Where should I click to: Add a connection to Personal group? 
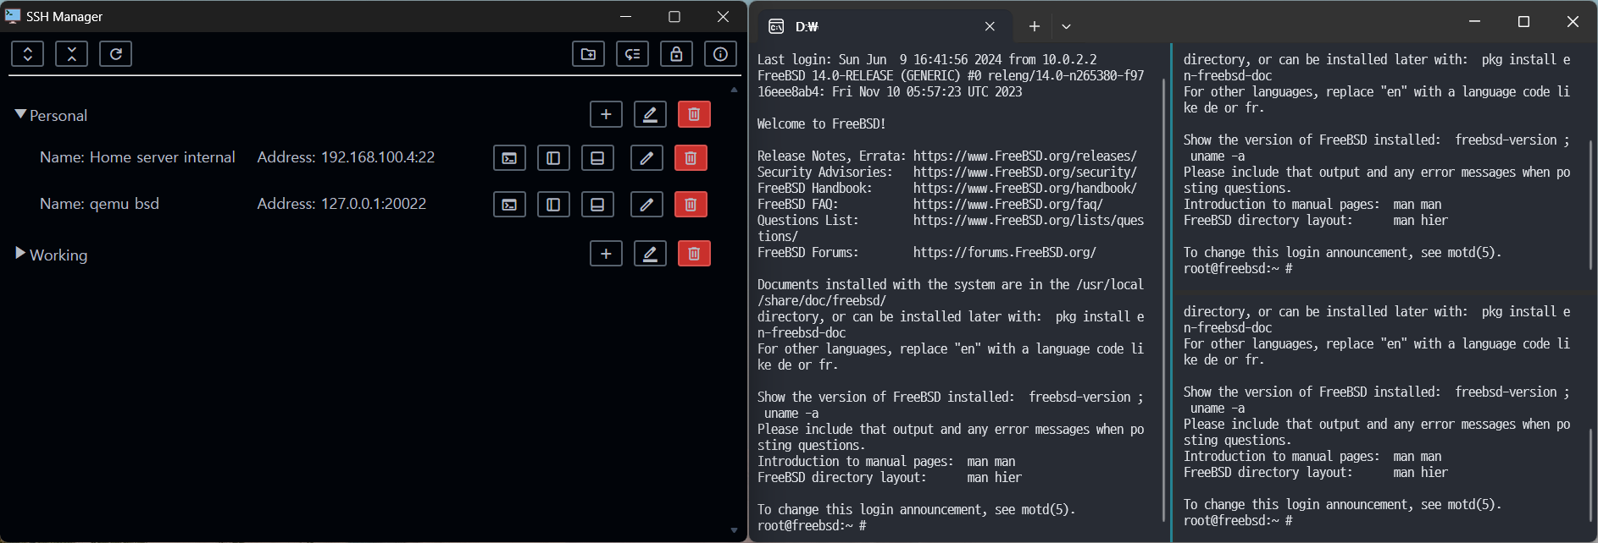click(x=606, y=114)
